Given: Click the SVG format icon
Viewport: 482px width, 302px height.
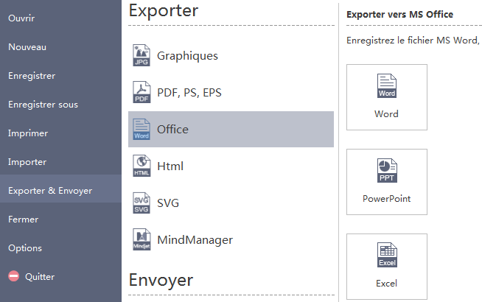Looking at the screenshot, I should pyautogui.click(x=142, y=203).
